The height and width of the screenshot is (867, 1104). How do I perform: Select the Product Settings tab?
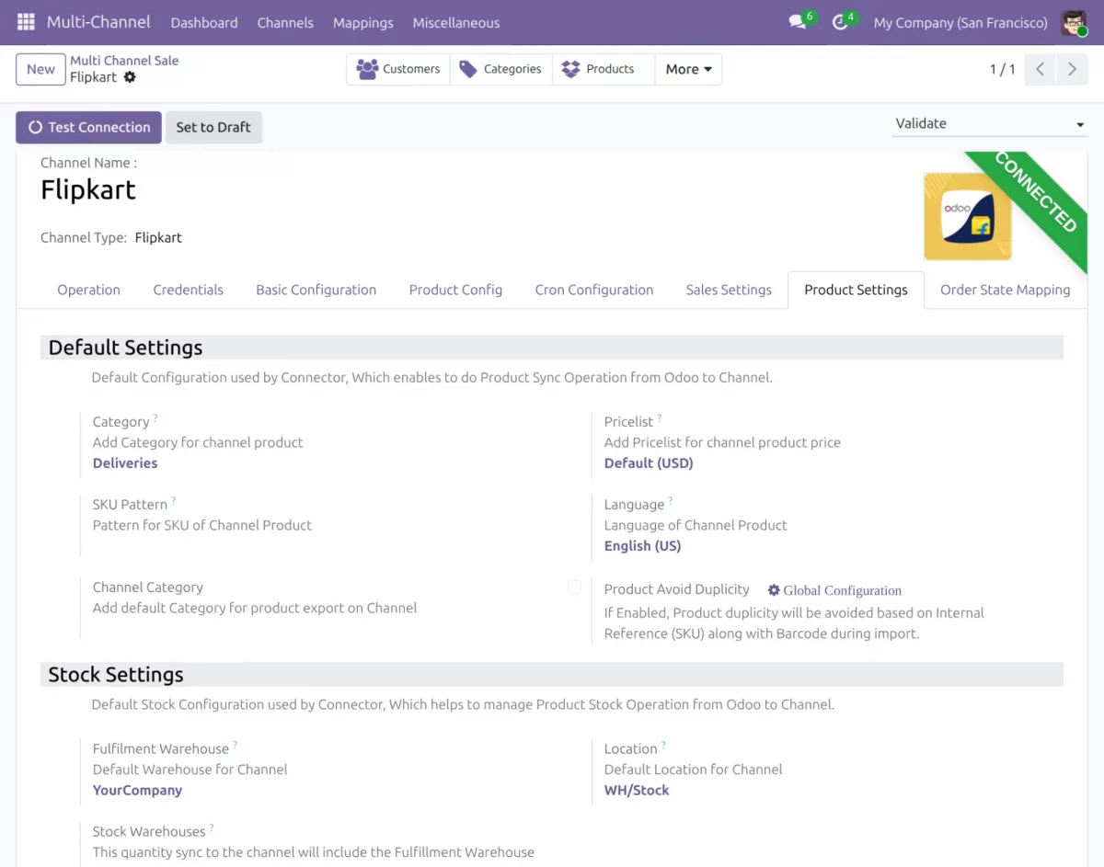856,290
